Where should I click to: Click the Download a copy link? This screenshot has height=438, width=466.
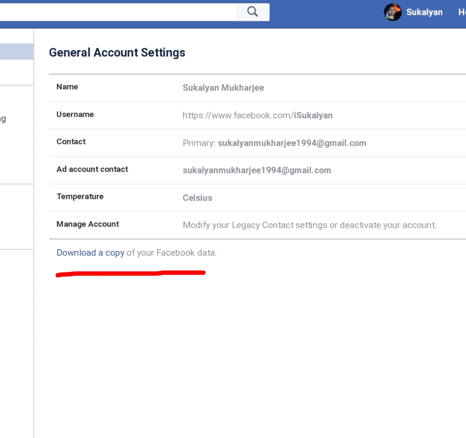90,253
